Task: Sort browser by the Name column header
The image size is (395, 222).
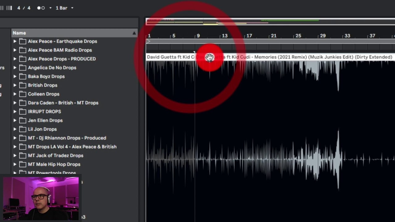Action: click(19, 33)
